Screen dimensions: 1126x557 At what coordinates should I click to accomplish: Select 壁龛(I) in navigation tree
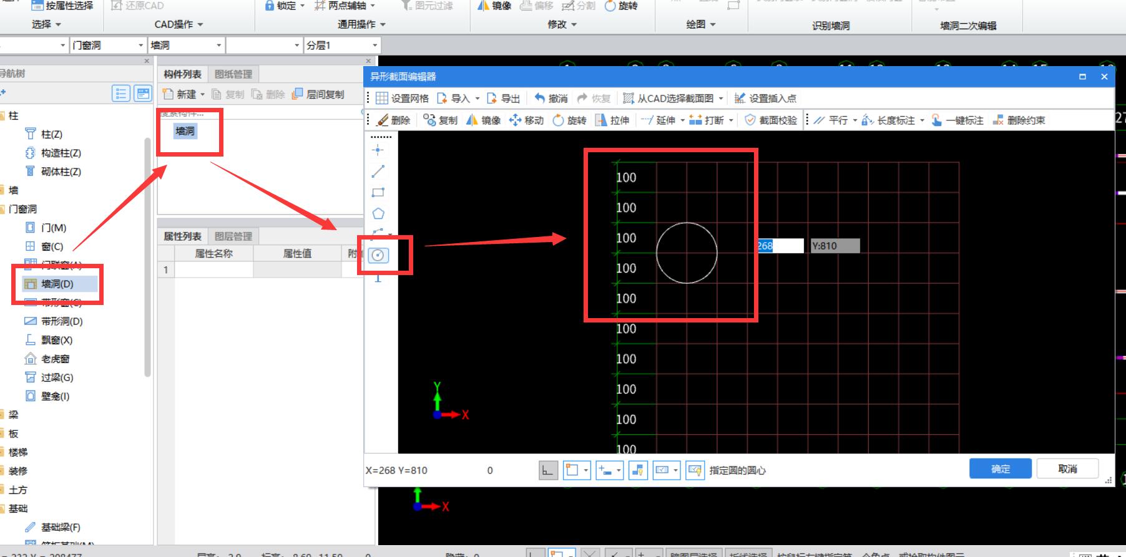click(x=56, y=396)
